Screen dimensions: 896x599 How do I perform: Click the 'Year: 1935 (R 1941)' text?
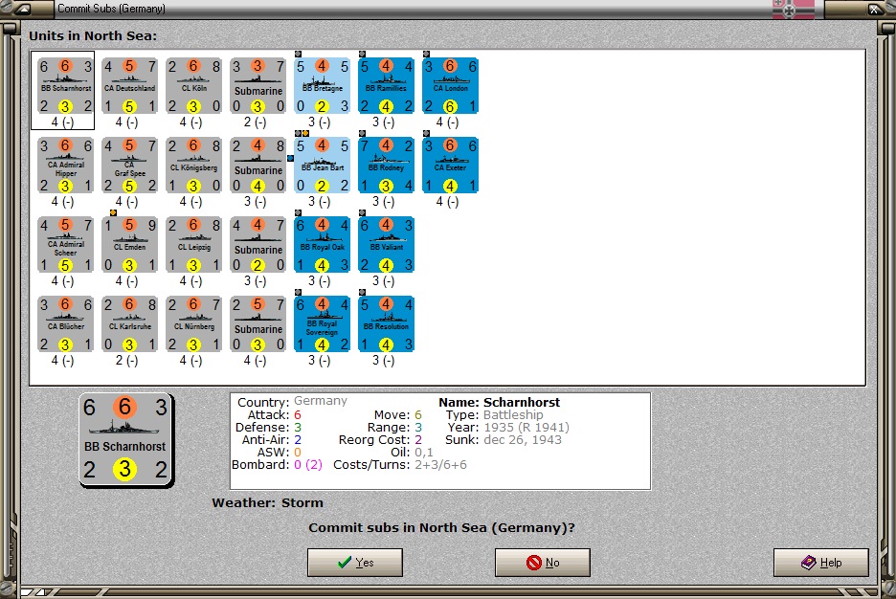point(507,427)
